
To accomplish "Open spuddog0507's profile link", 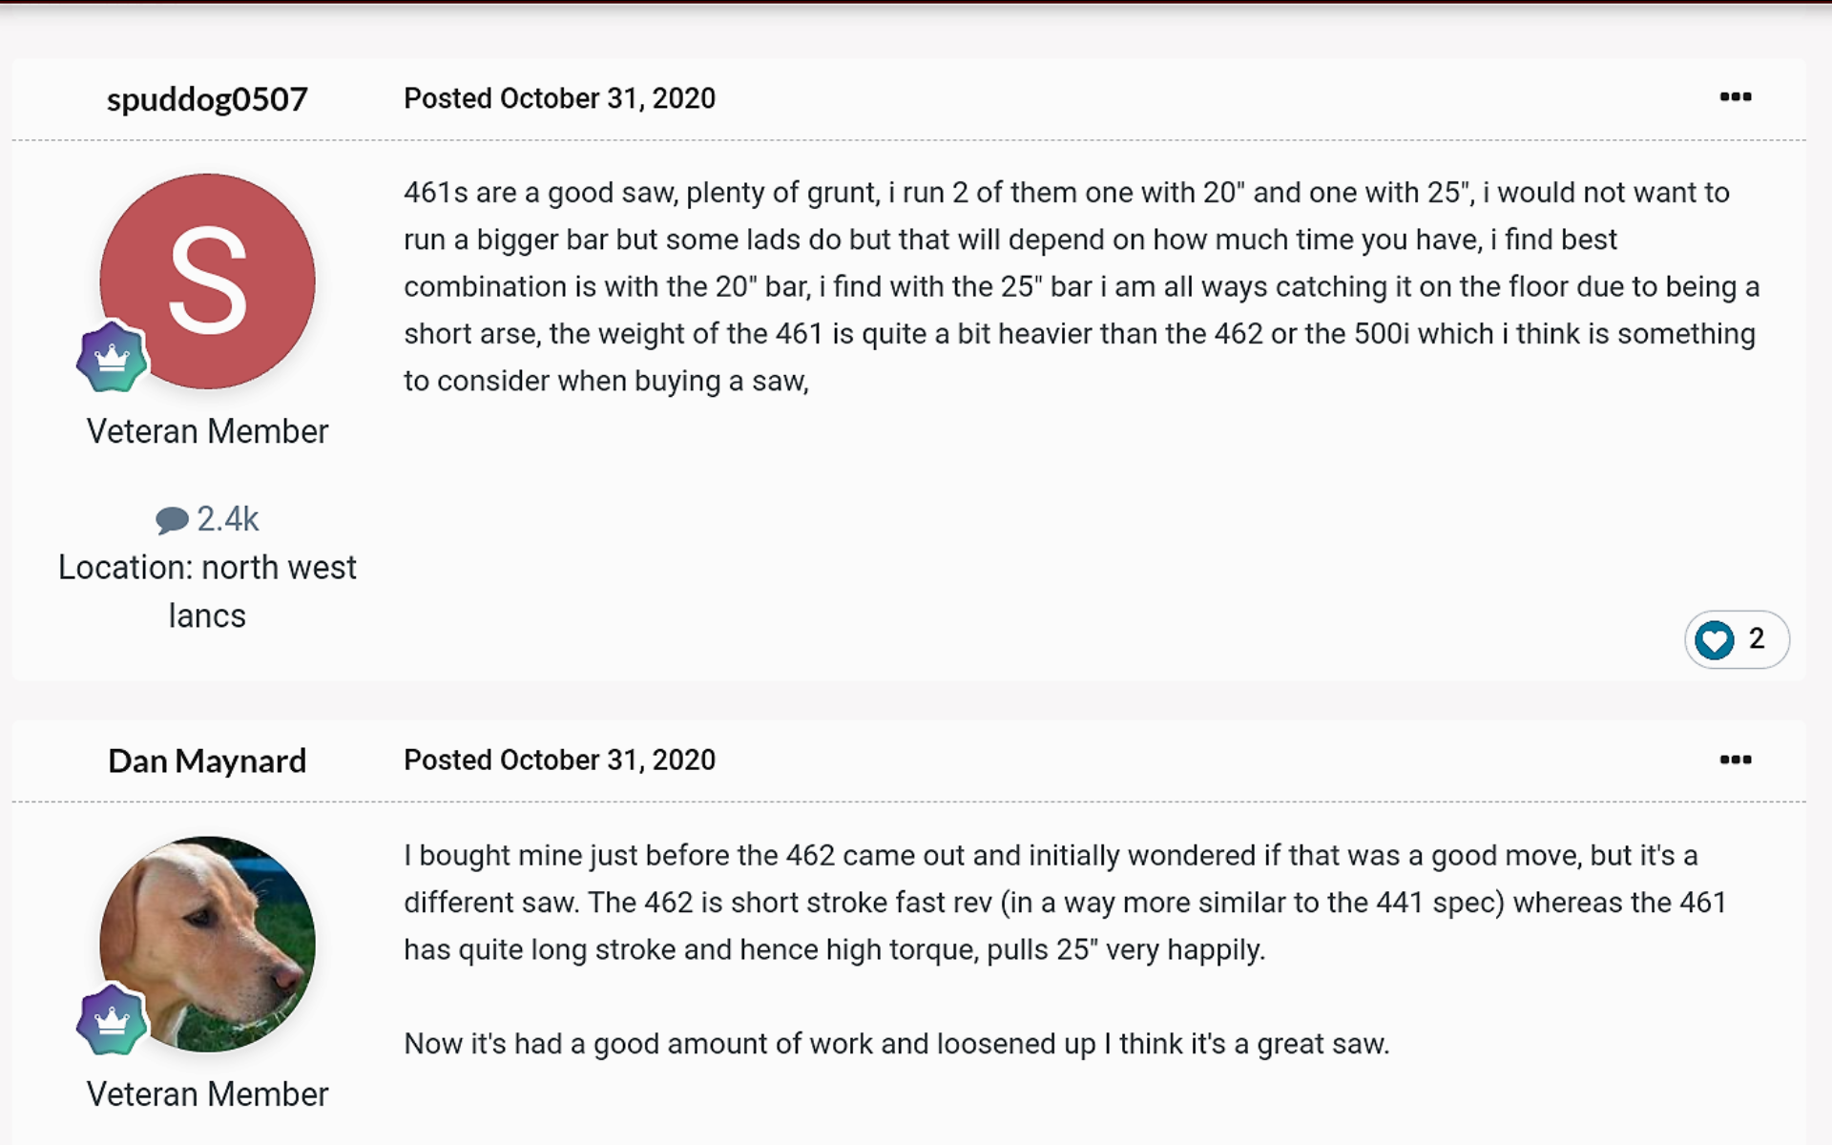I will tap(207, 99).
